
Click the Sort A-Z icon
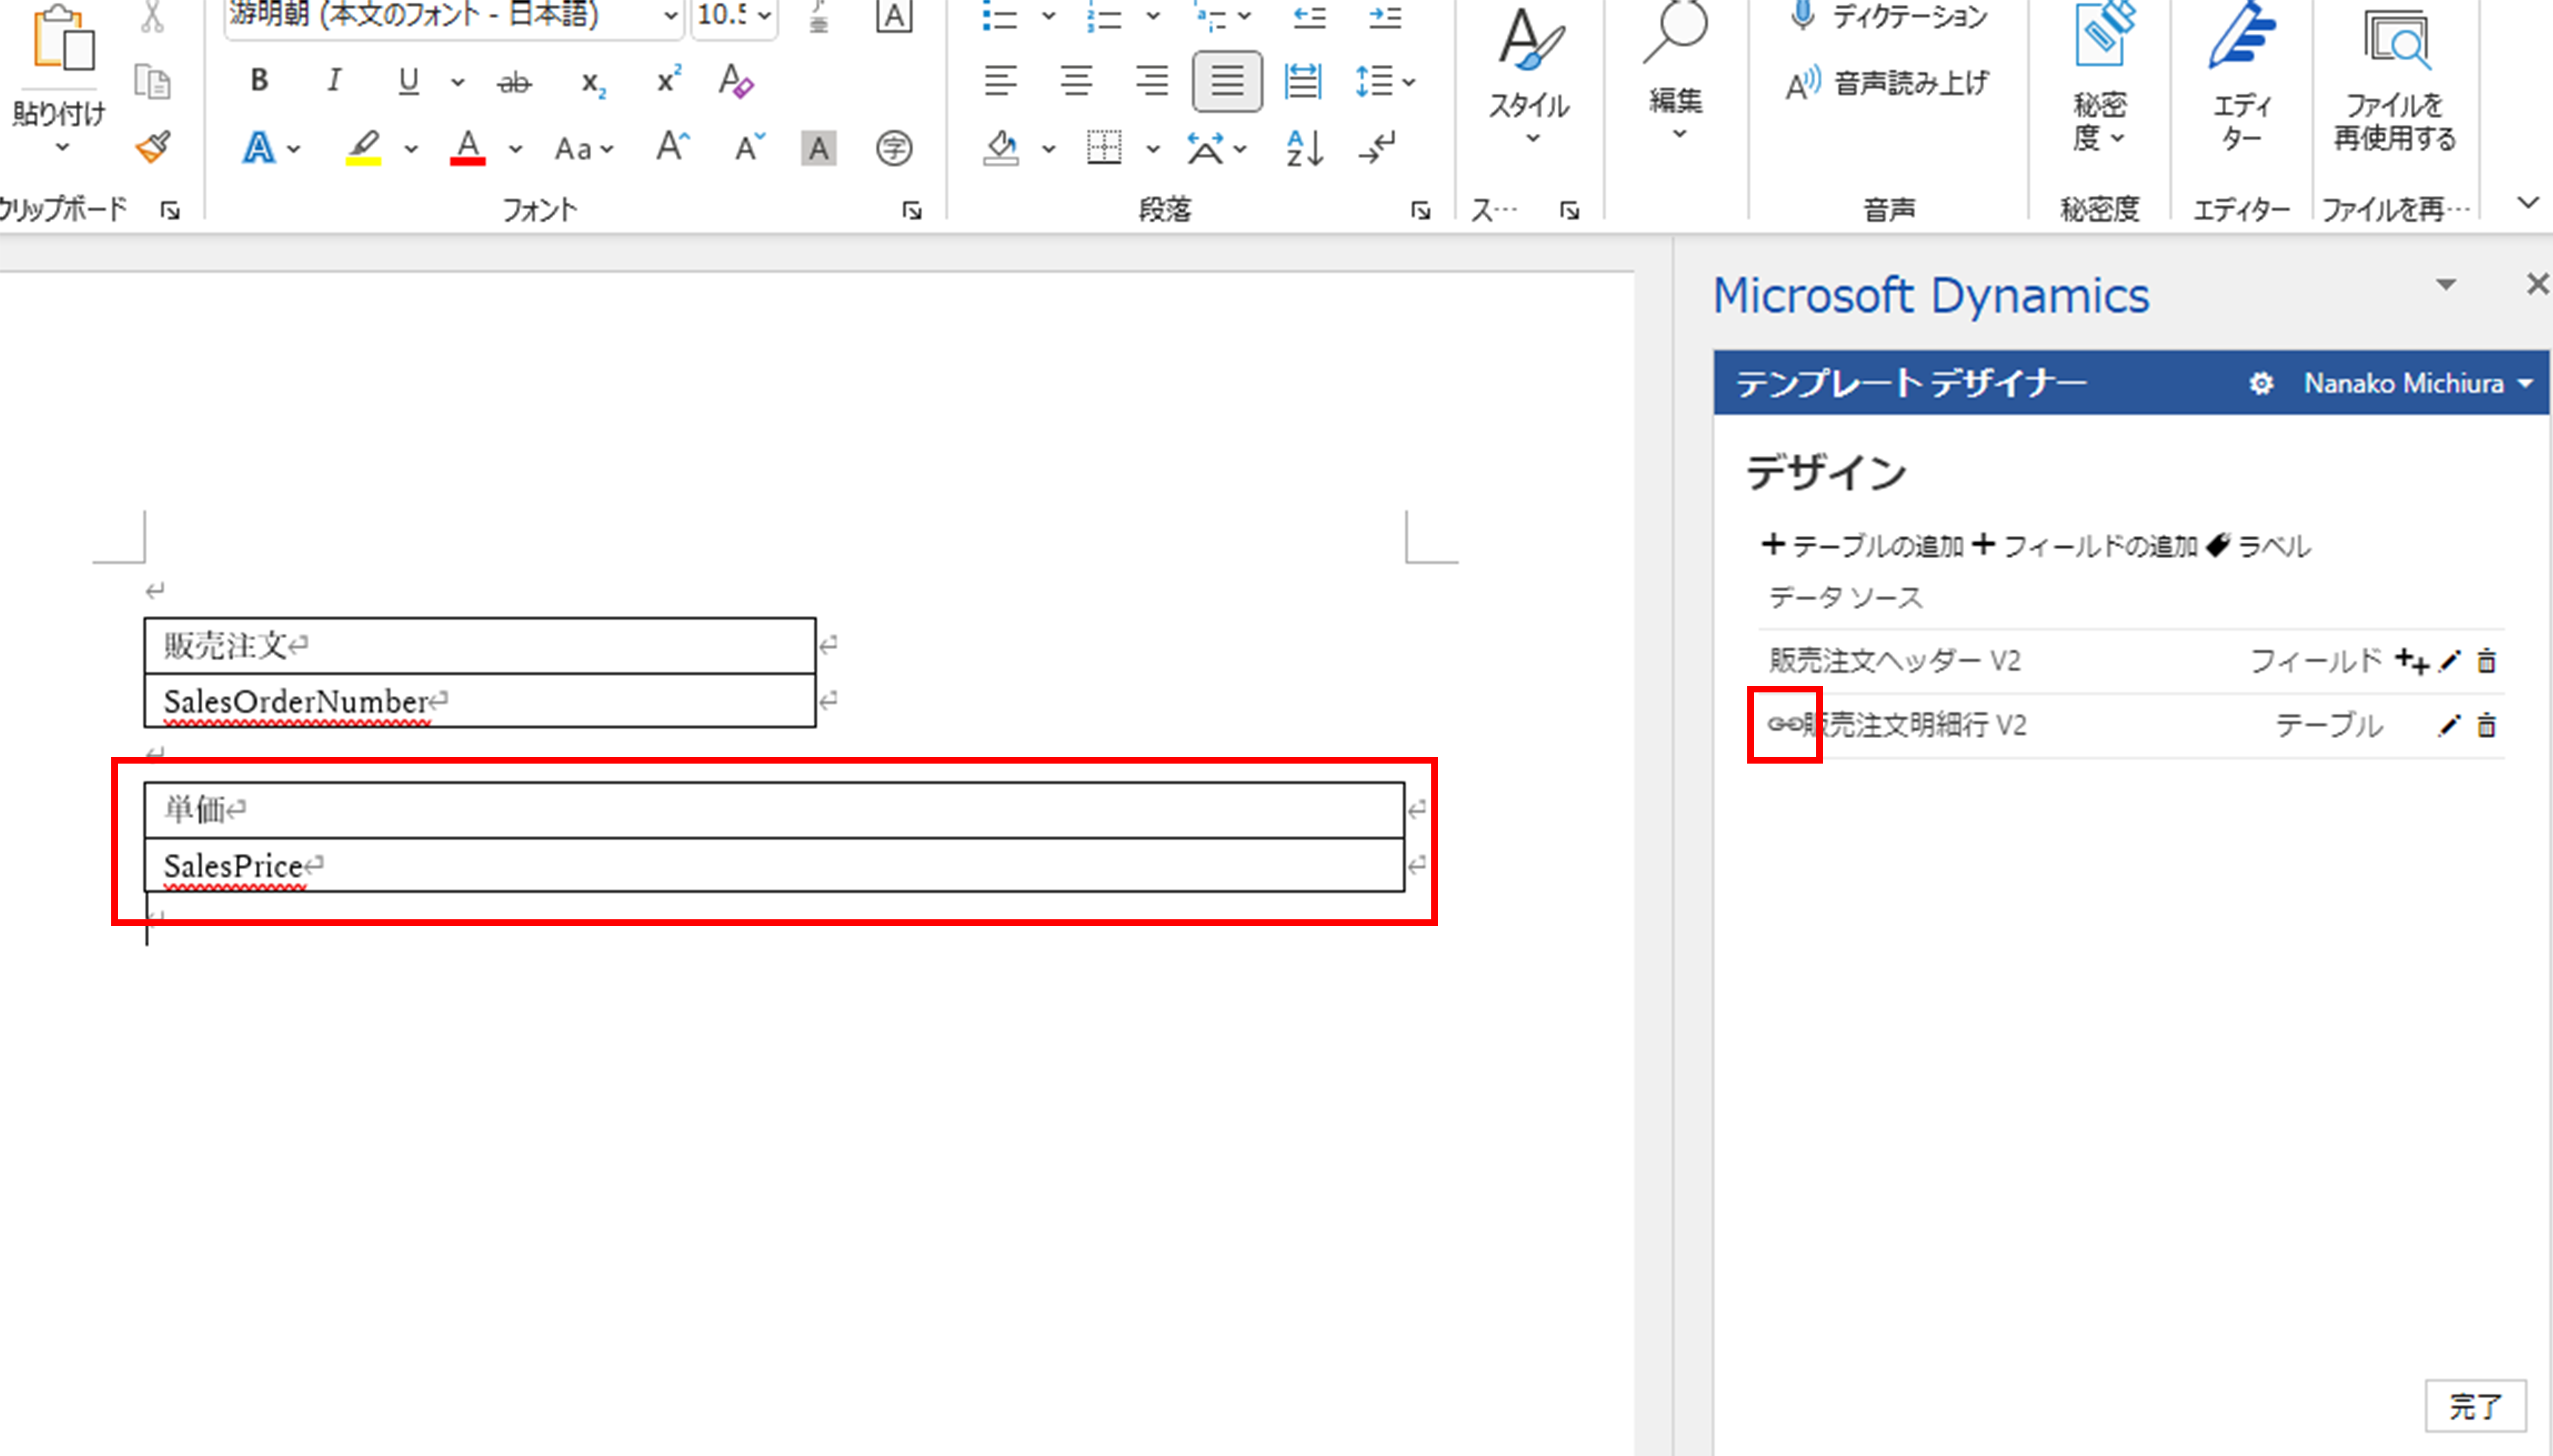(1304, 148)
